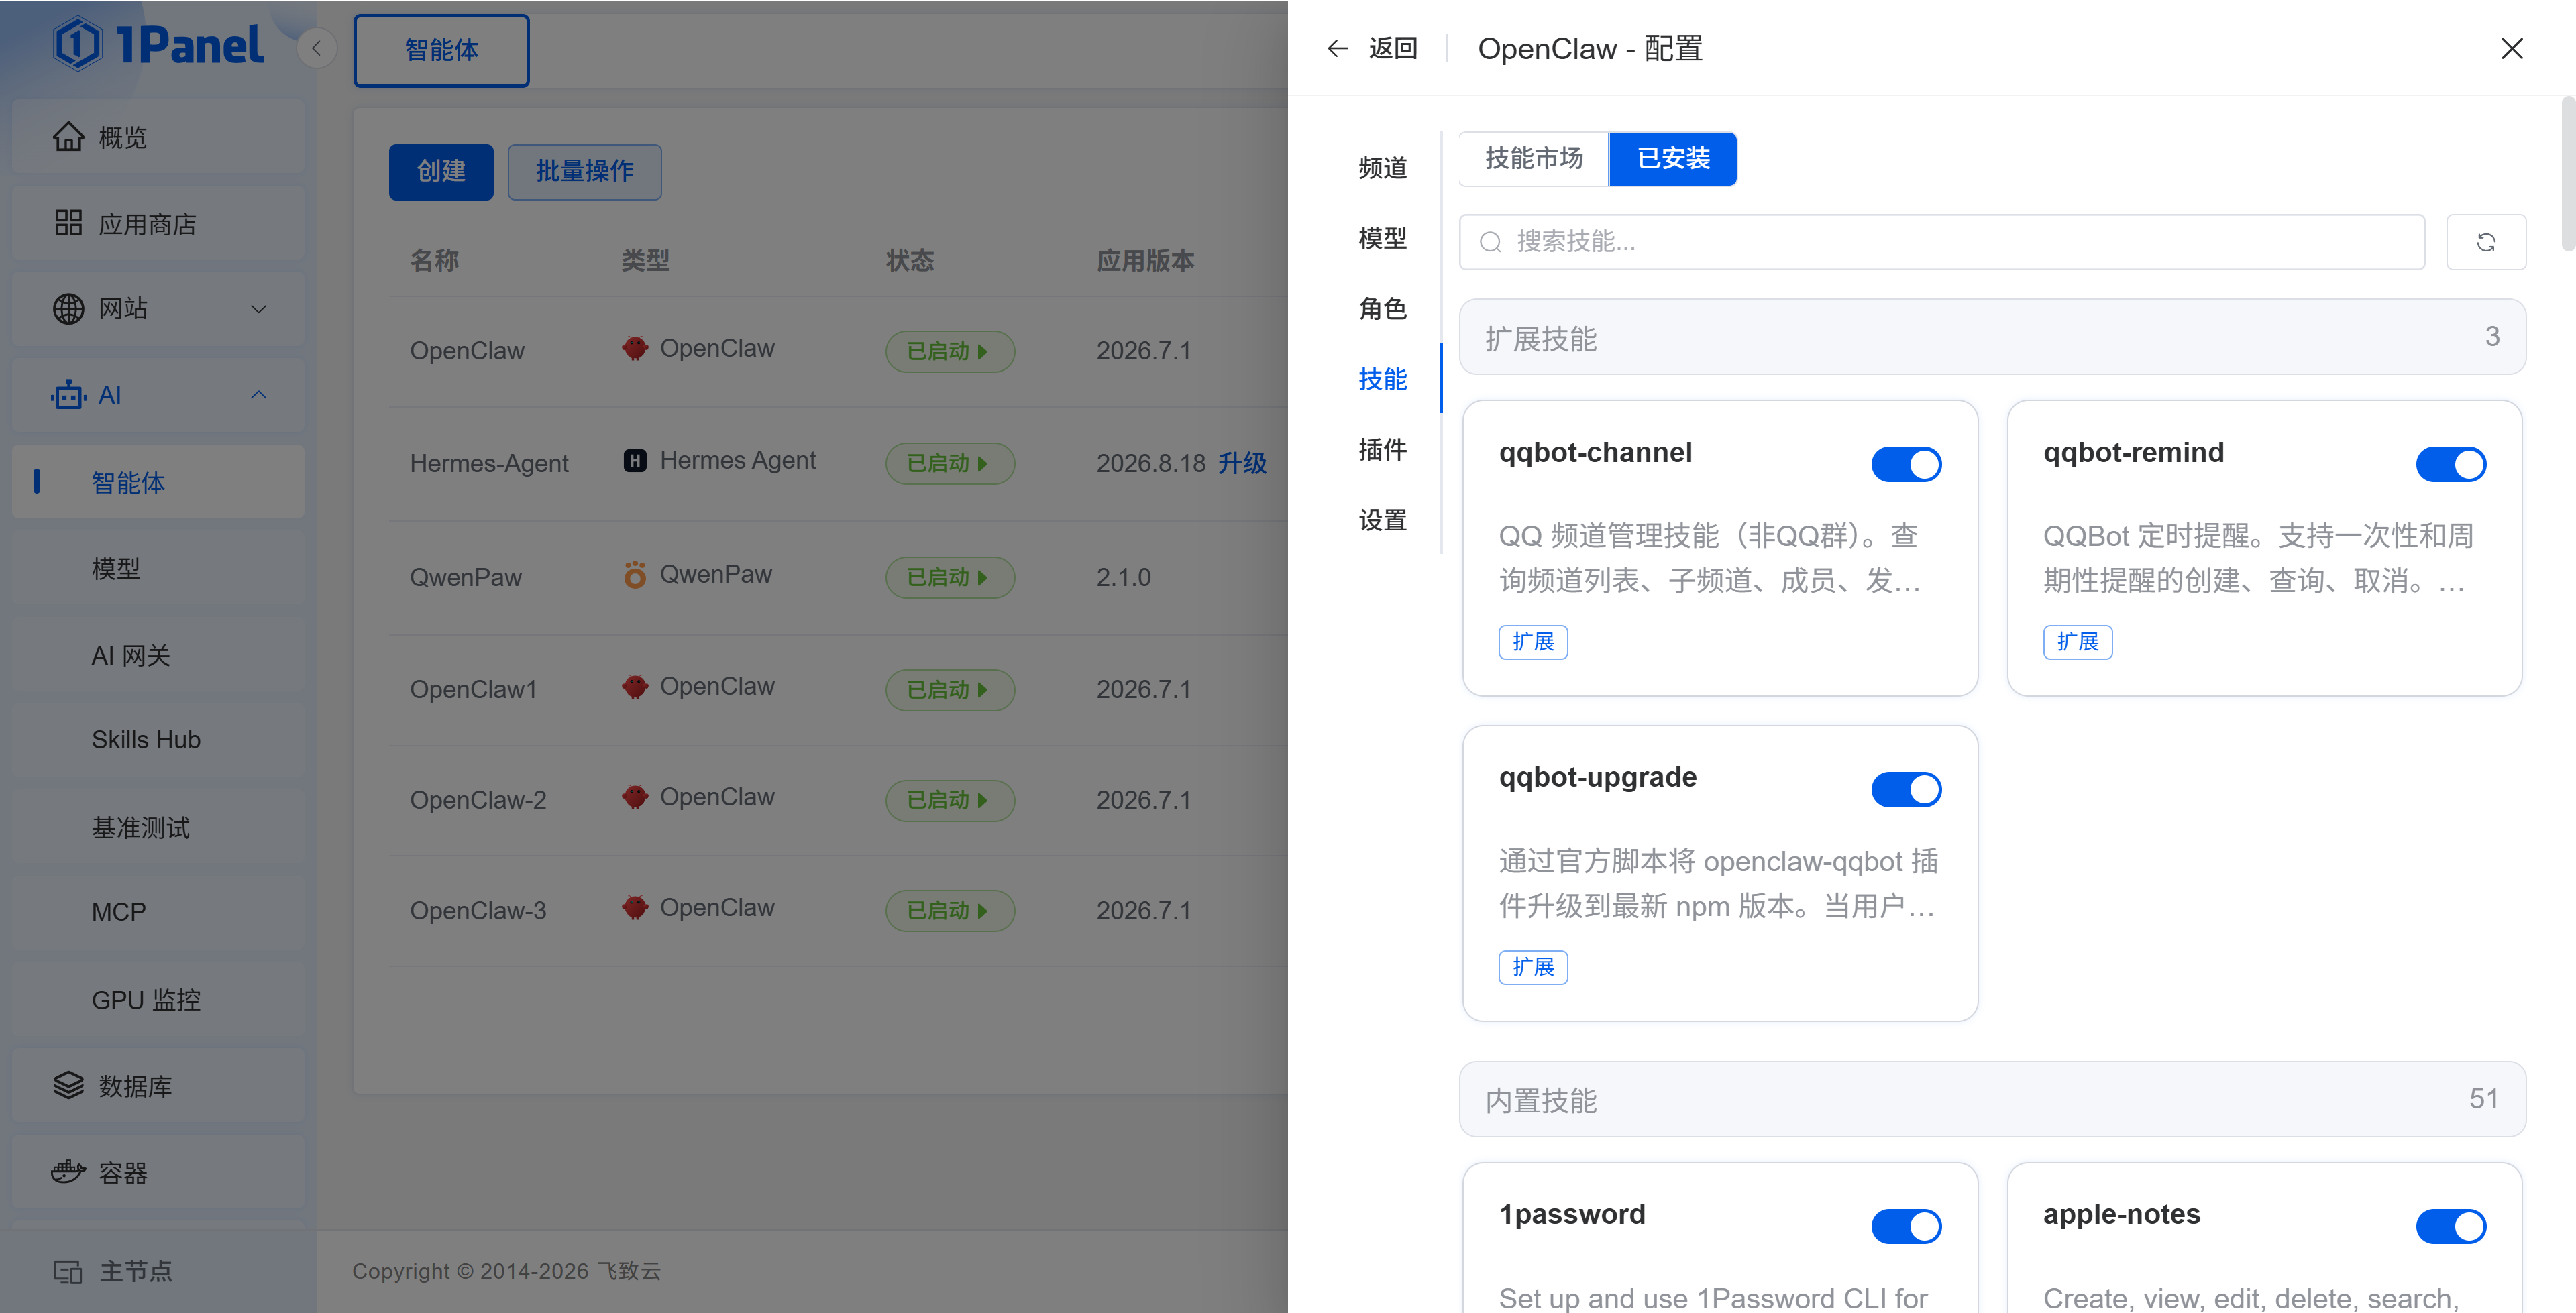Select the 已安装 tab
Screen dimensions: 2576x1313
click(x=1673, y=158)
